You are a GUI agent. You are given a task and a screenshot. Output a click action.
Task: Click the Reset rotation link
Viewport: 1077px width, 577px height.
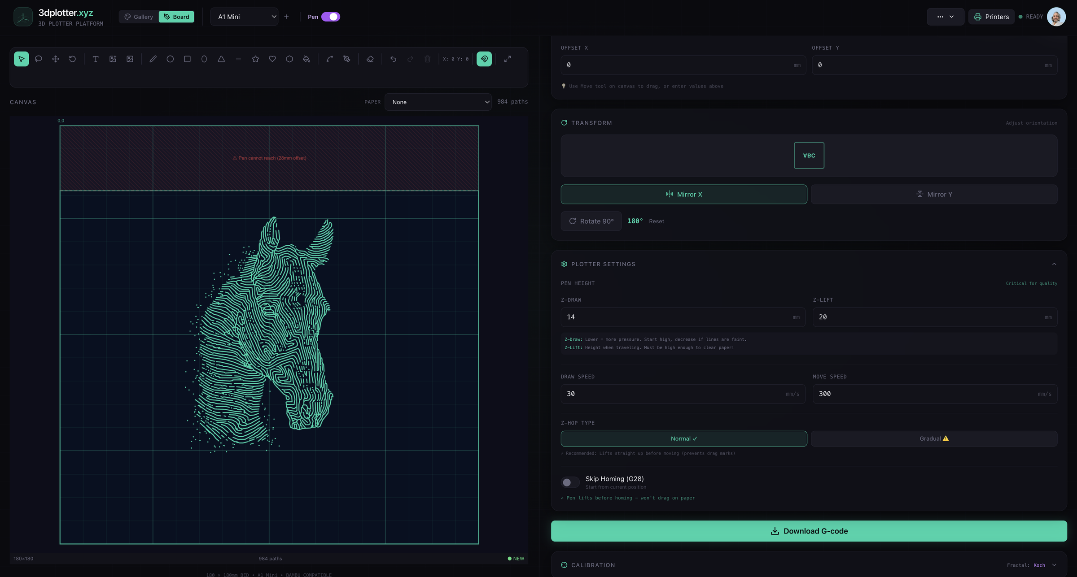pyautogui.click(x=657, y=221)
